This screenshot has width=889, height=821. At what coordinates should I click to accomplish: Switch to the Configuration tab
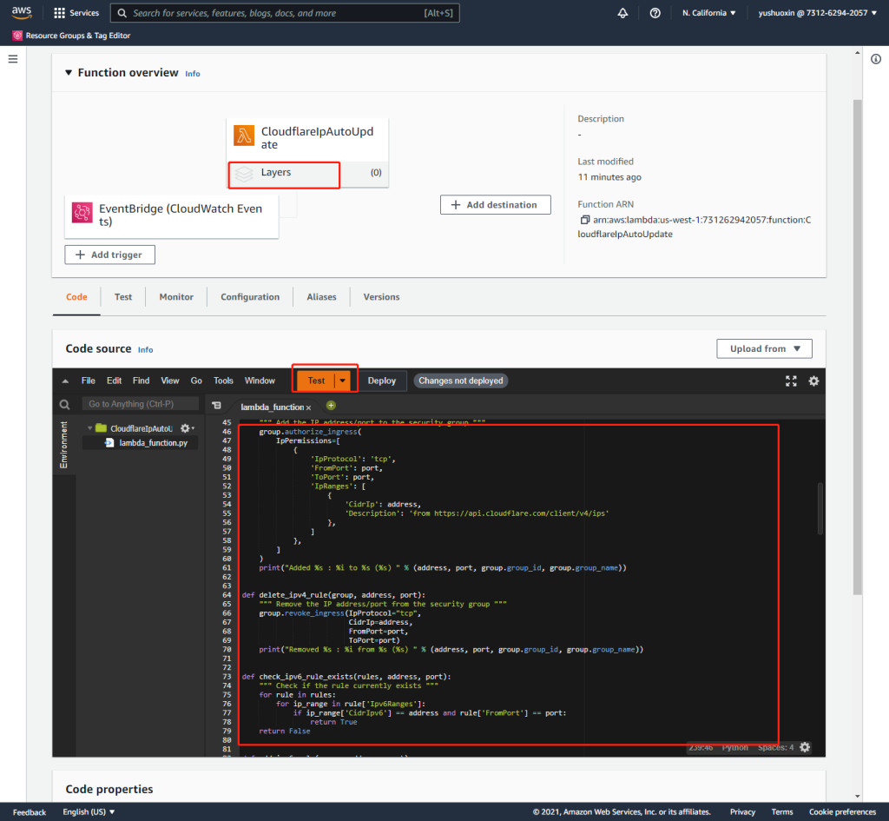(x=250, y=297)
